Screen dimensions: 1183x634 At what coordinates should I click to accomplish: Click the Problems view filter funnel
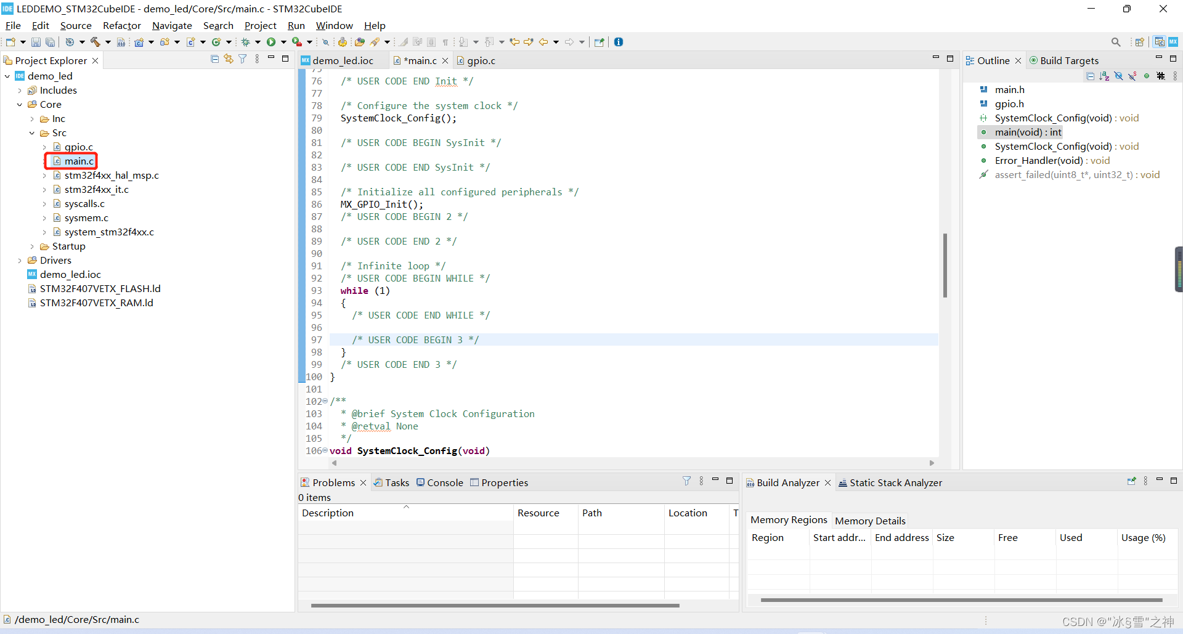coord(687,481)
